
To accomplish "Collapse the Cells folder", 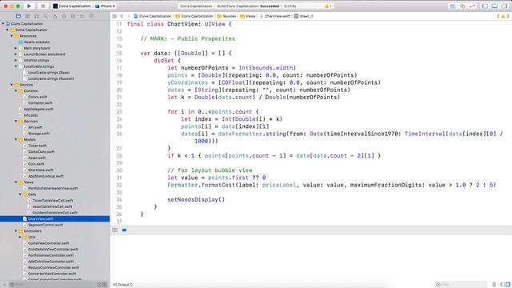I will tap(20, 194).
